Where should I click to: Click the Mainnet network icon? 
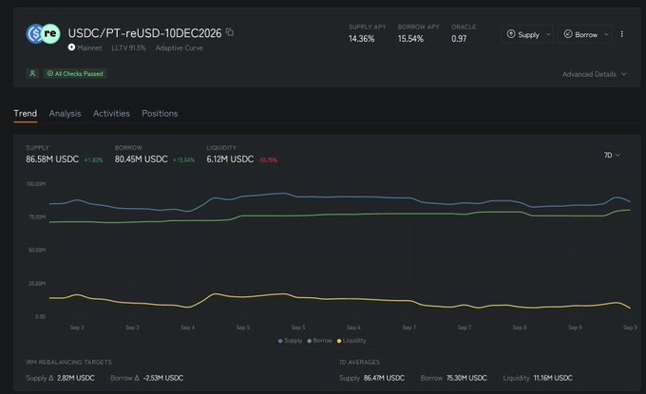71,47
